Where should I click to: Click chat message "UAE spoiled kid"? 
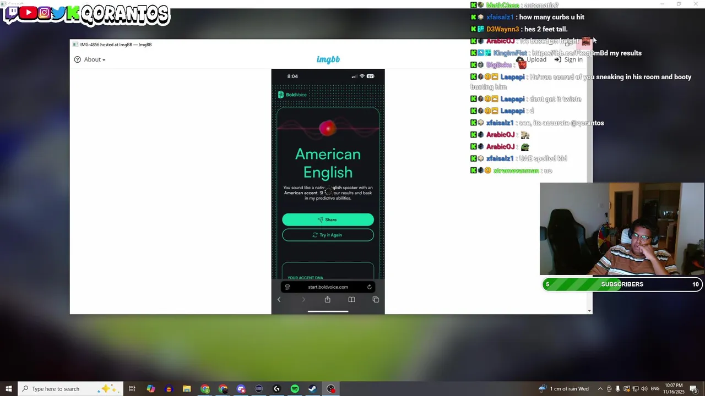pyautogui.click(x=543, y=158)
